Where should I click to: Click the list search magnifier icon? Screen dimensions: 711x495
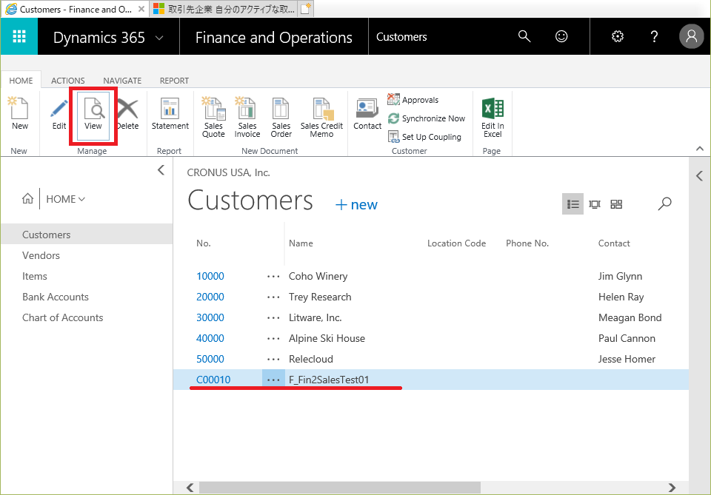click(x=665, y=203)
